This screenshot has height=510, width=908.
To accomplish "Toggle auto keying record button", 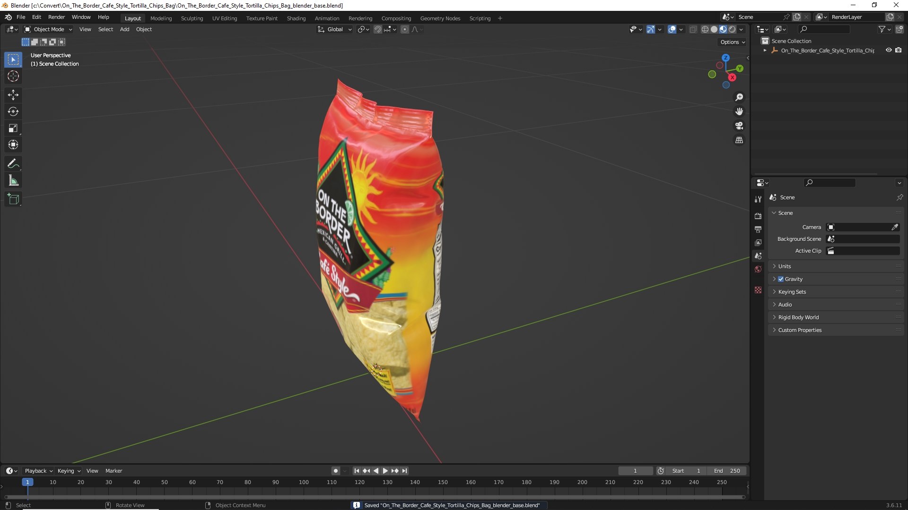I will pyautogui.click(x=336, y=471).
